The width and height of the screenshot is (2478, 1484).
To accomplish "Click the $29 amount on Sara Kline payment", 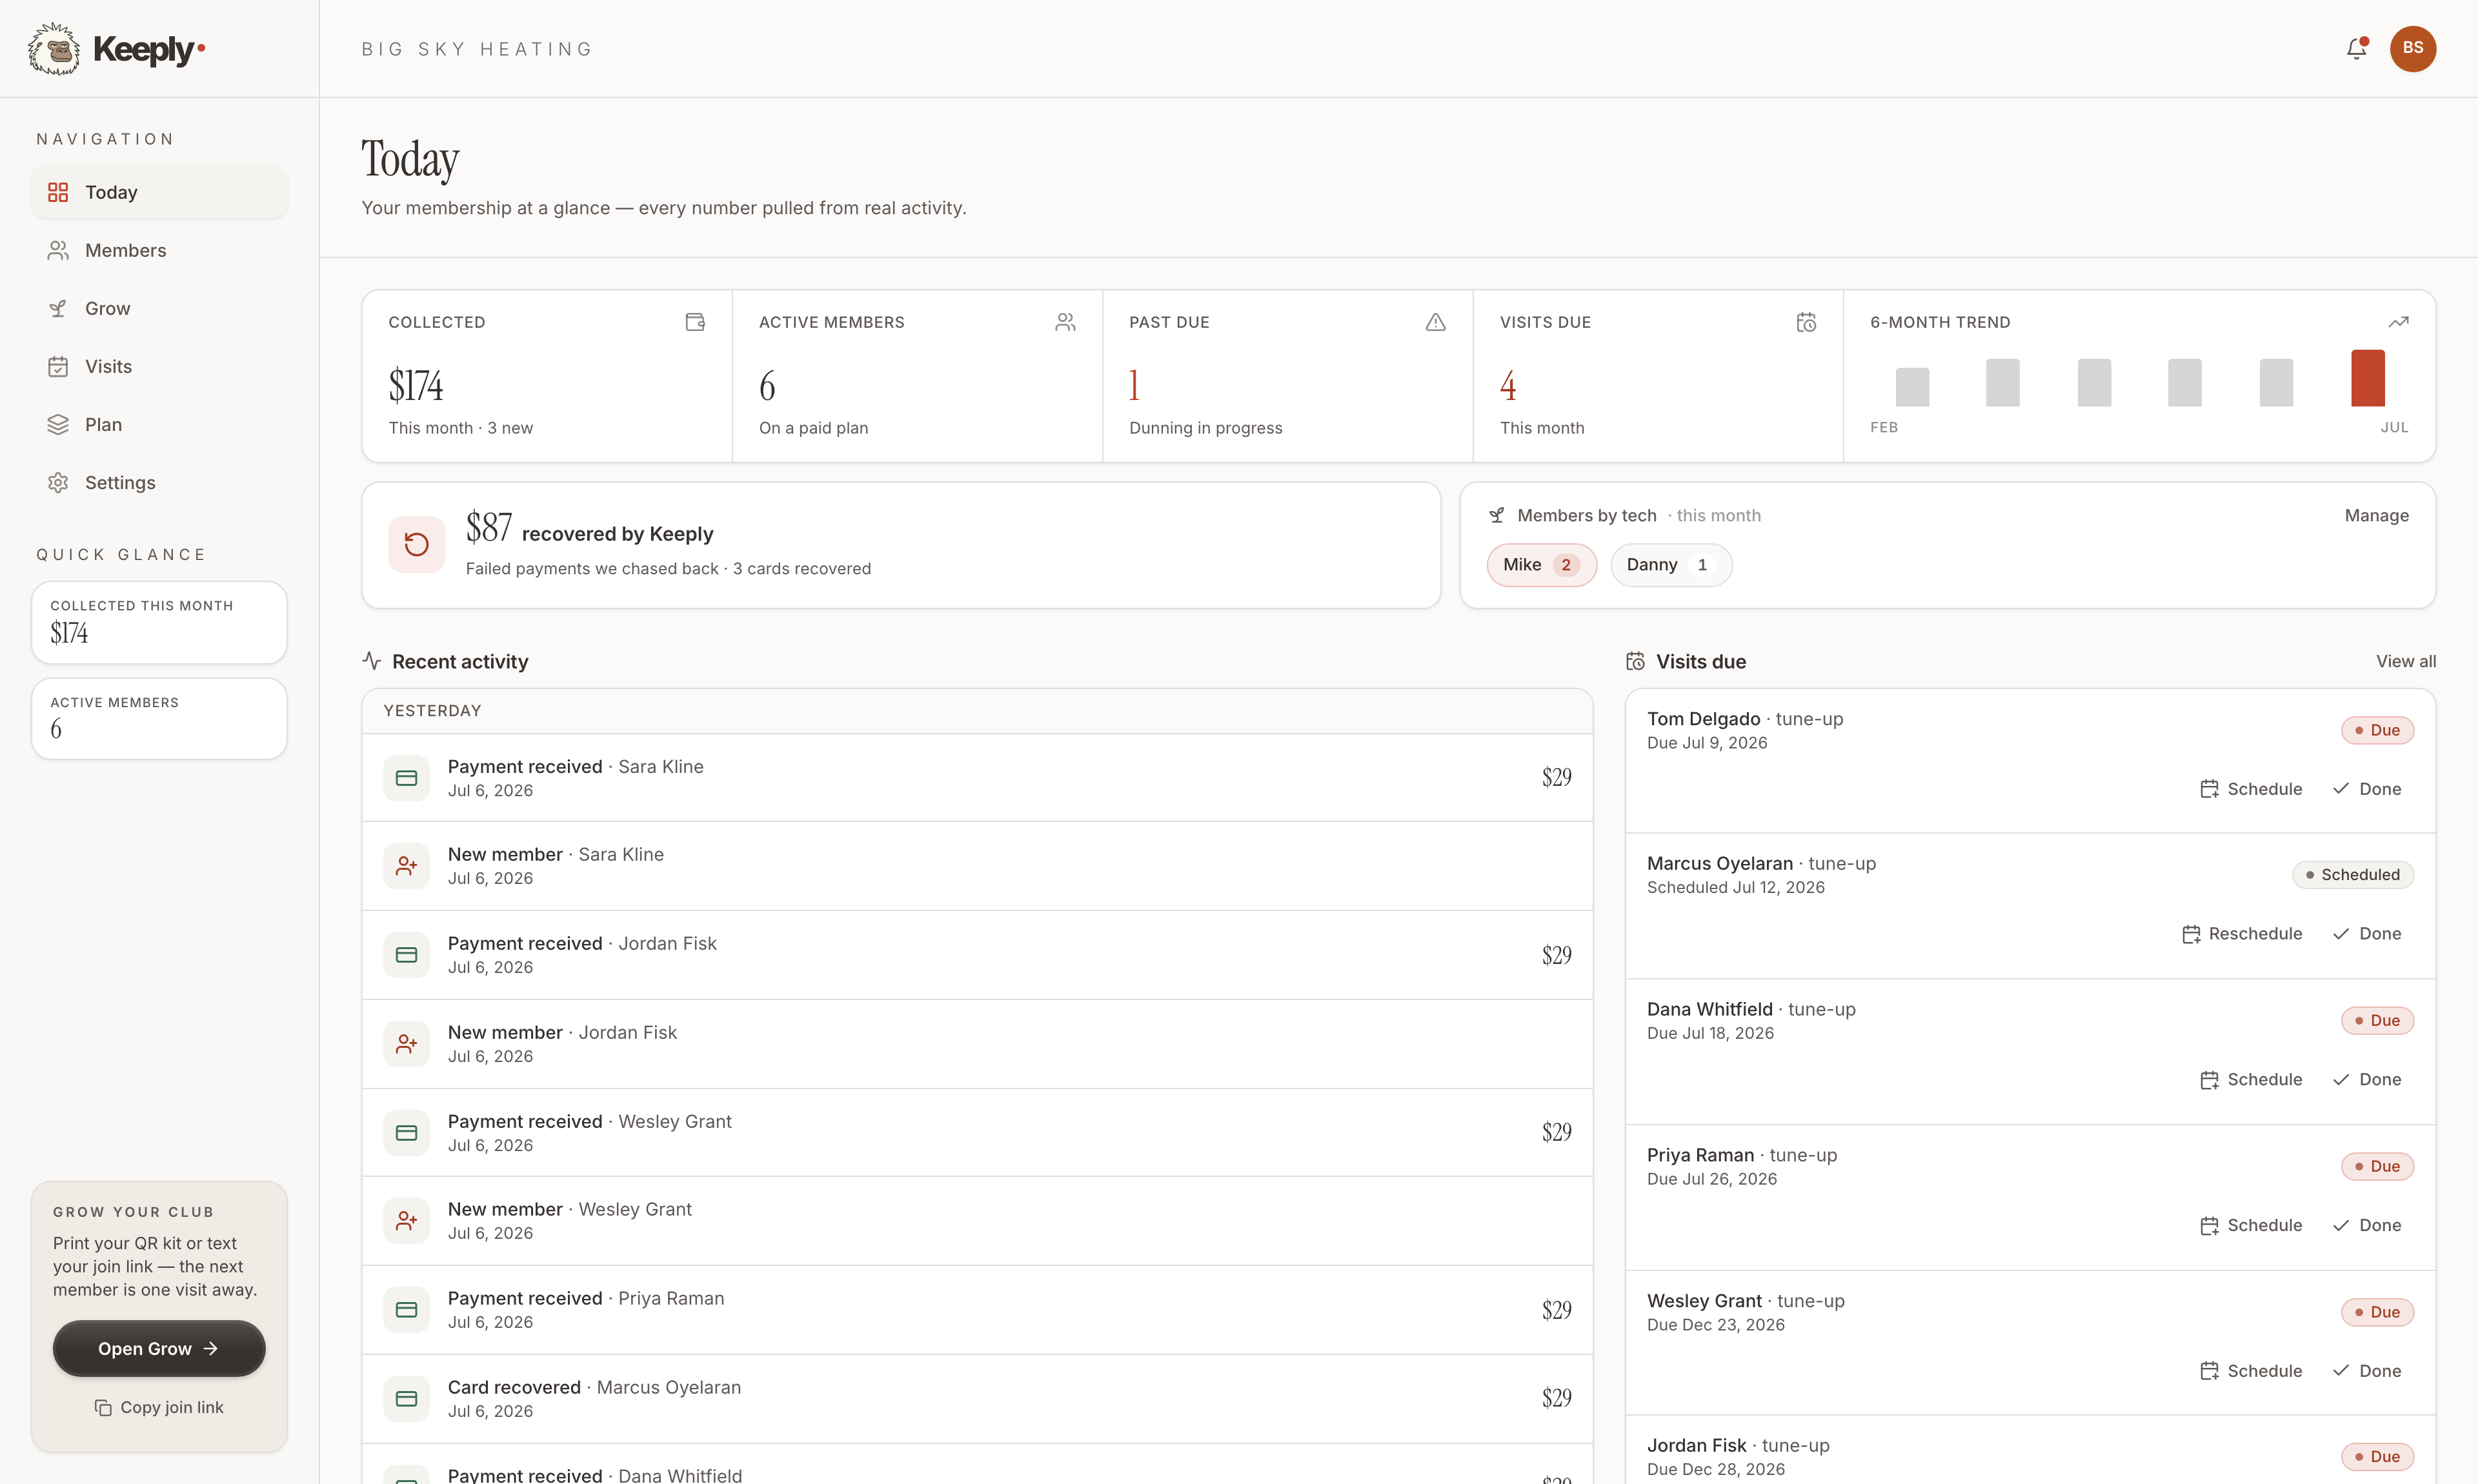I will [1556, 777].
